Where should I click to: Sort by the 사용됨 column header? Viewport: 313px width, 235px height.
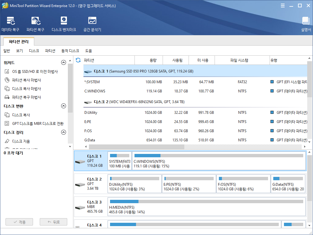[x=176, y=60]
